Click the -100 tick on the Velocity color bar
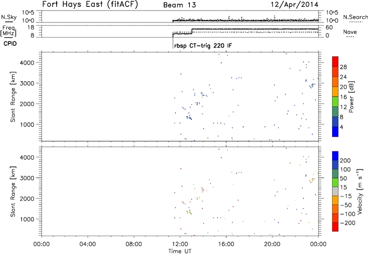This screenshot has height=254, width=368. [348, 214]
